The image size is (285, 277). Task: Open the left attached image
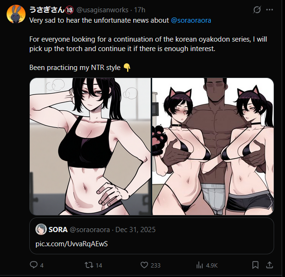[90, 147]
